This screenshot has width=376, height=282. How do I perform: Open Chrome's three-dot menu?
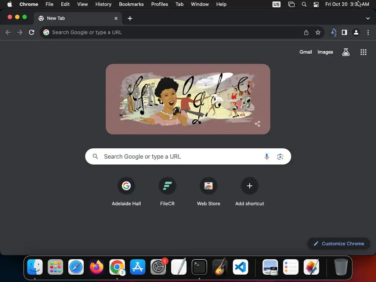pos(368,32)
